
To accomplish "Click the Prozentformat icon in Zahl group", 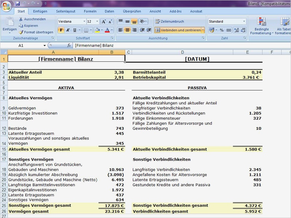I will click(x=222, y=30).
